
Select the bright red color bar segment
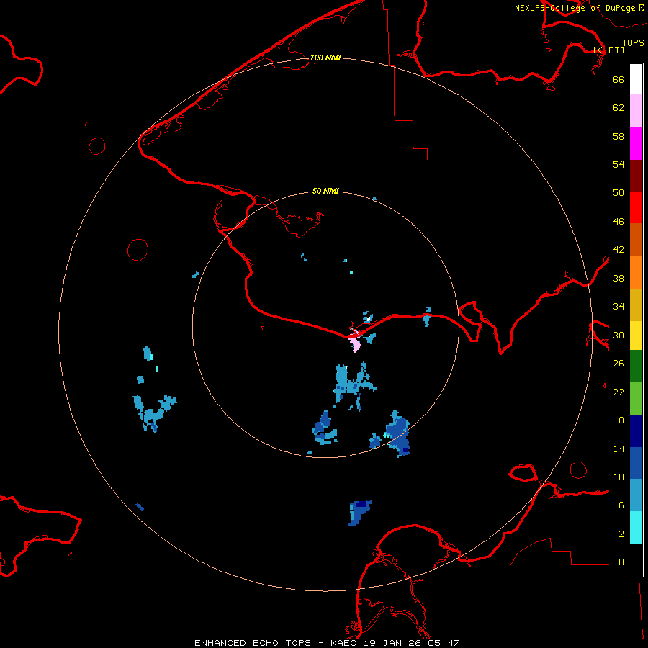(x=636, y=207)
